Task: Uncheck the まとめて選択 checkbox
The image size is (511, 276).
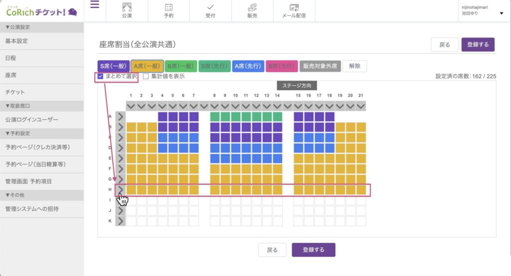Action: [101, 76]
